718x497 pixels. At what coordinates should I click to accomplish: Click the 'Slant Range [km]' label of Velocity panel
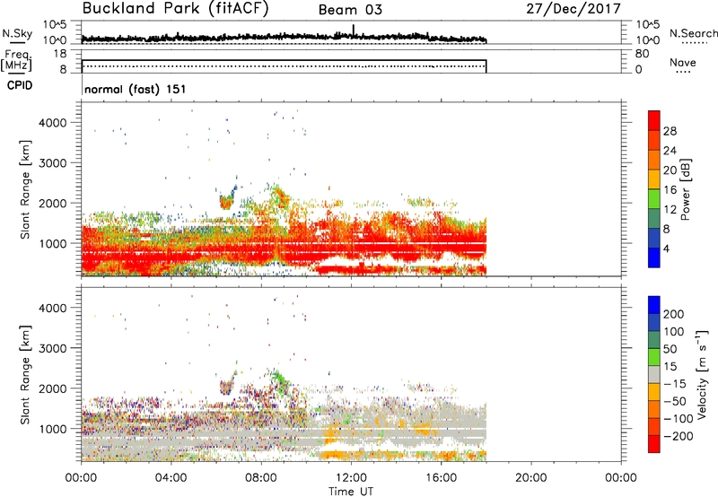pos(25,374)
